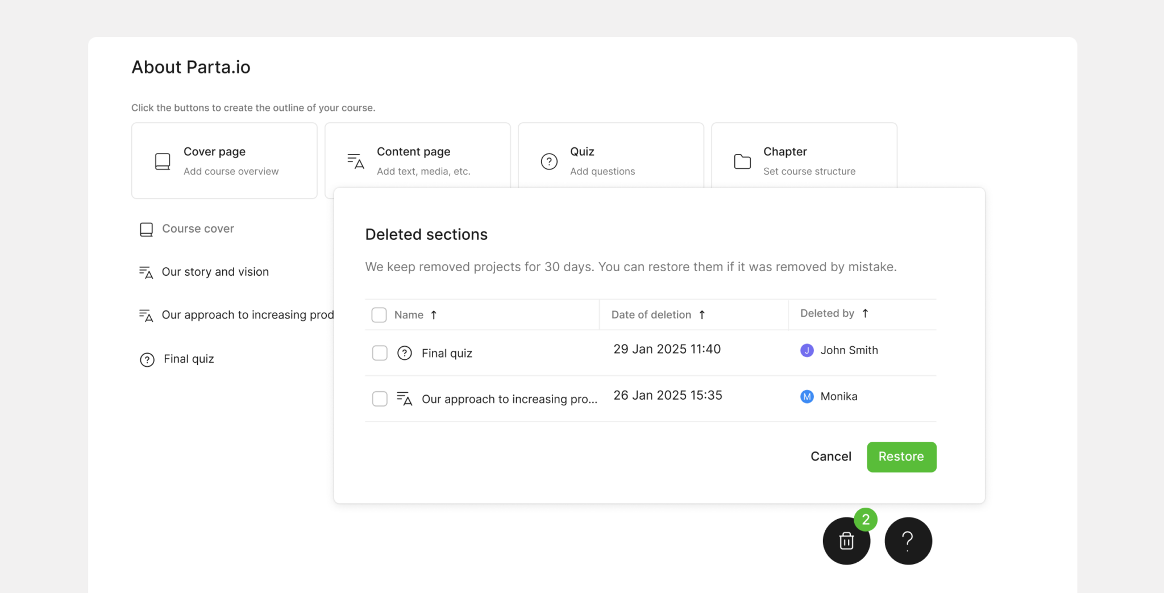The image size is (1164, 593).
Task: Toggle the select-all checkbox beside Name
Action: 379,315
